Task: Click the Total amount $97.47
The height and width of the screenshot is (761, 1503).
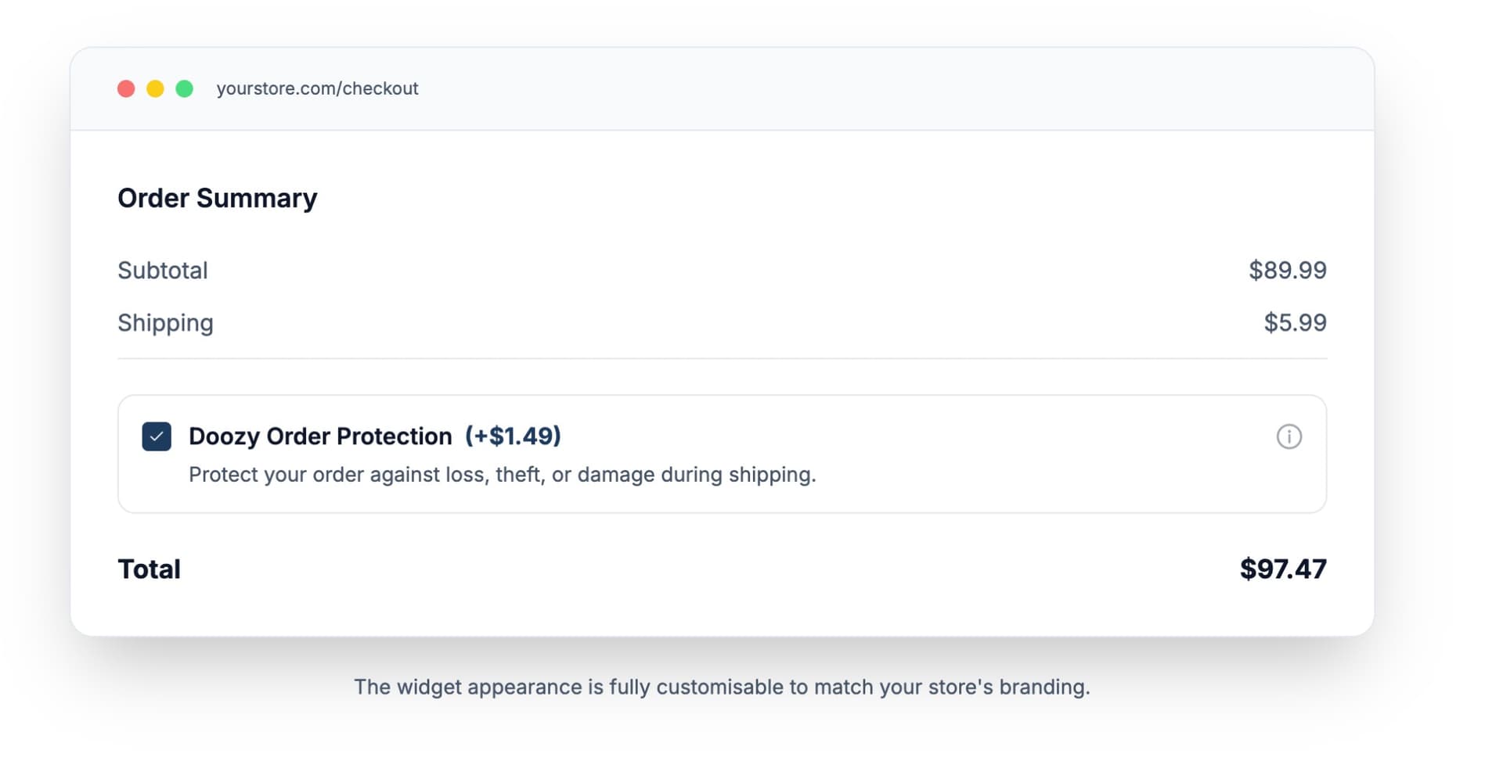Action: [x=1283, y=569]
